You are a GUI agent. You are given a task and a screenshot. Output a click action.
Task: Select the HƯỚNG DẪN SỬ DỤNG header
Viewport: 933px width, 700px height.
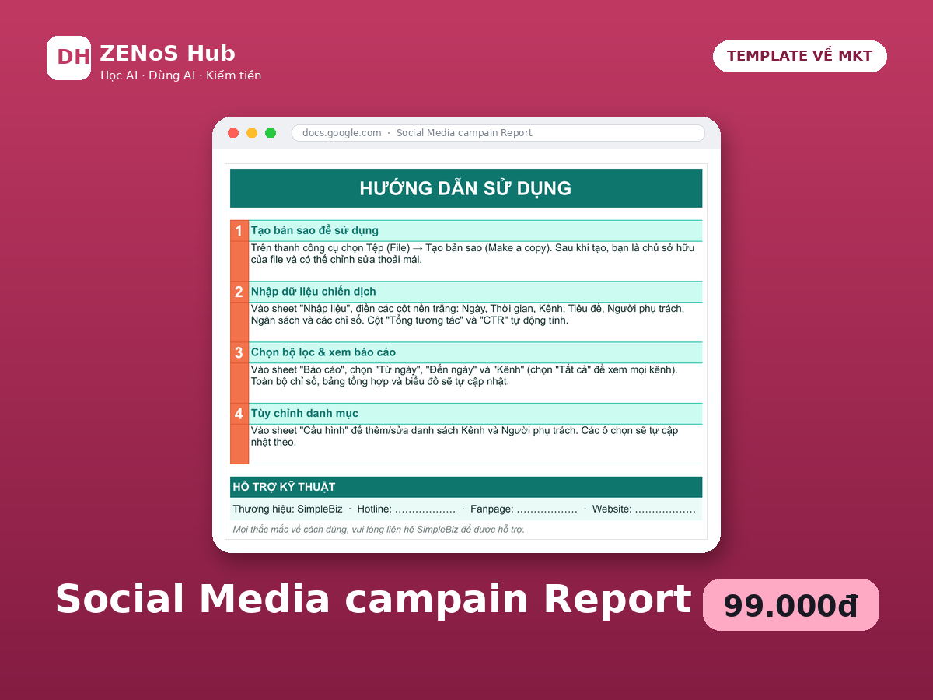coord(466,188)
